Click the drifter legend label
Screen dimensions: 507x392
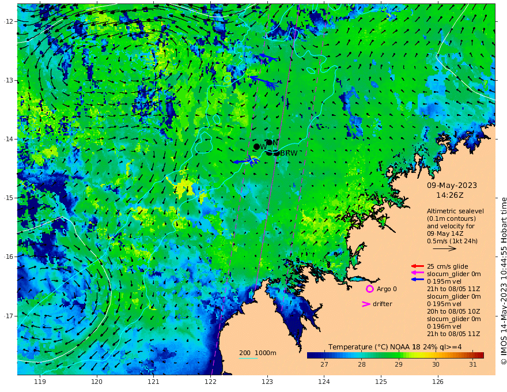tap(383, 304)
